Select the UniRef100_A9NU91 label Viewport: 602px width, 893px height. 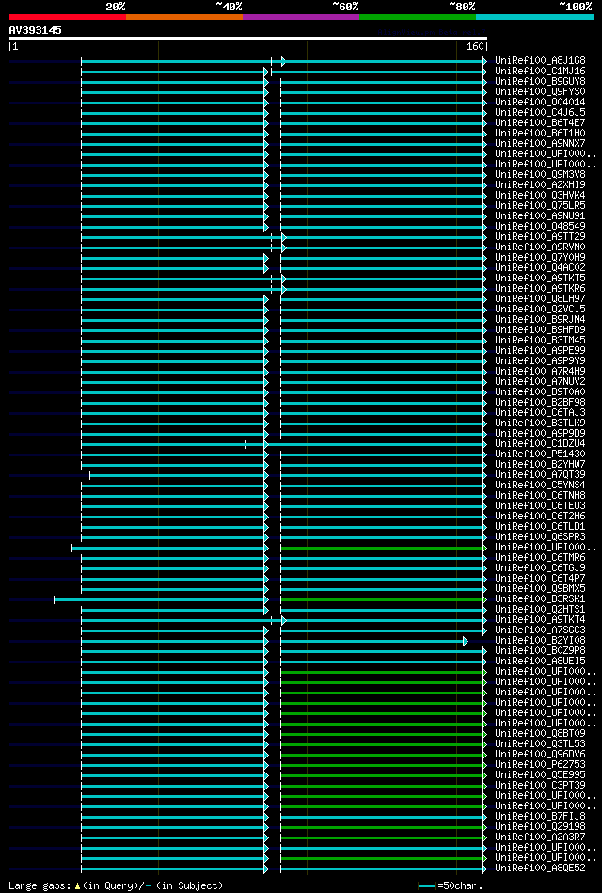[540, 215]
